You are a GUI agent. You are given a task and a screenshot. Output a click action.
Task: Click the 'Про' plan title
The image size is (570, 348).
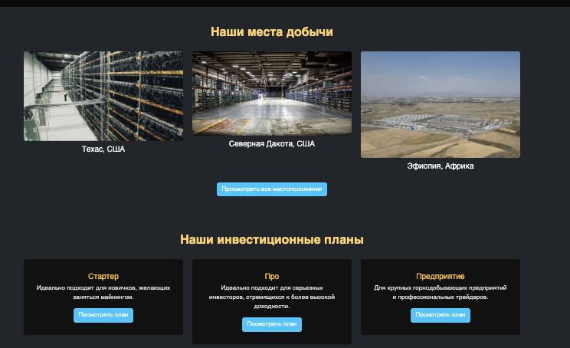click(x=271, y=277)
